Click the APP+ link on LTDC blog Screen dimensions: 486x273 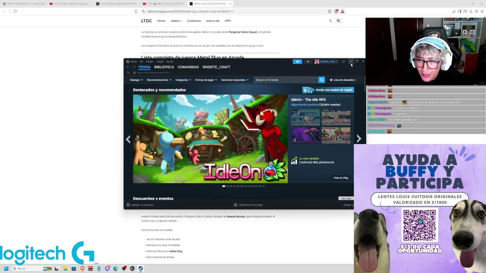(228, 21)
